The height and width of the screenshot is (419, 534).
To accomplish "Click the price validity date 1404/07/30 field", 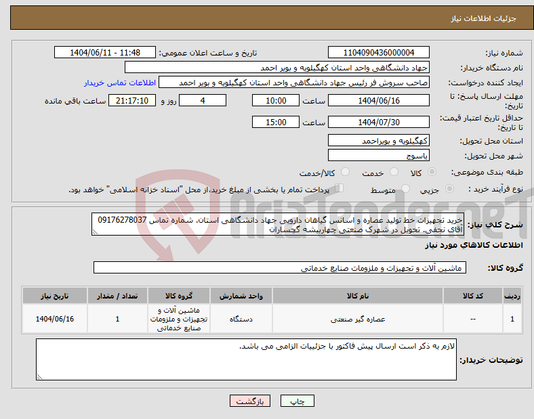I will coord(378,122).
